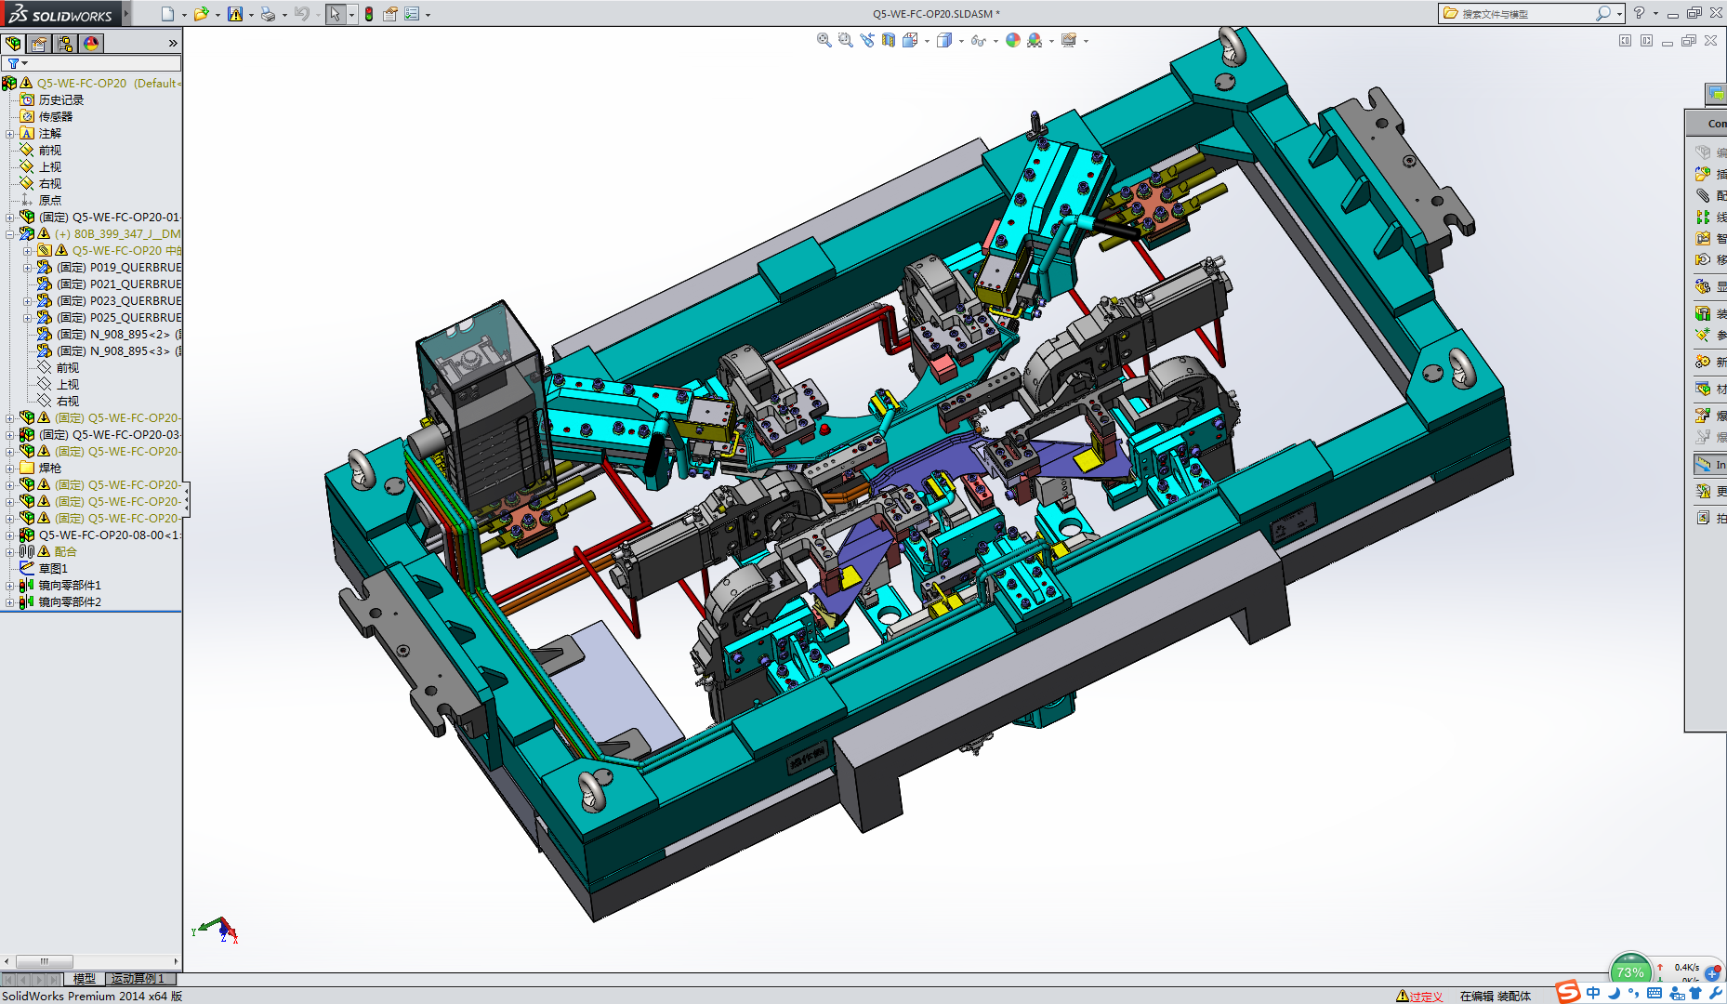Open the New document dropdown arrow
This screenshot has height=1004, width=1727.
184,15
